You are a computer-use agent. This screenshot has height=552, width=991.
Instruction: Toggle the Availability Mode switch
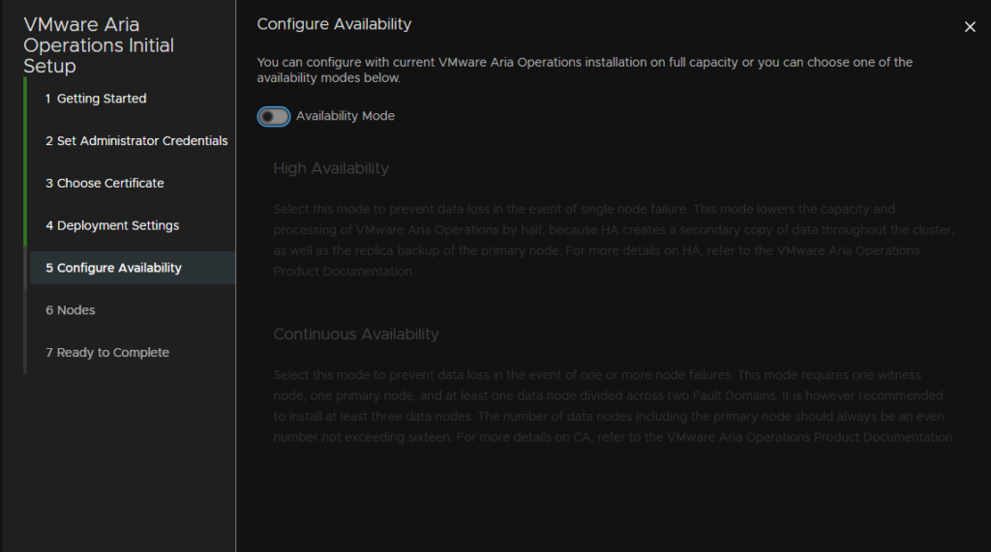pos(274,116)
